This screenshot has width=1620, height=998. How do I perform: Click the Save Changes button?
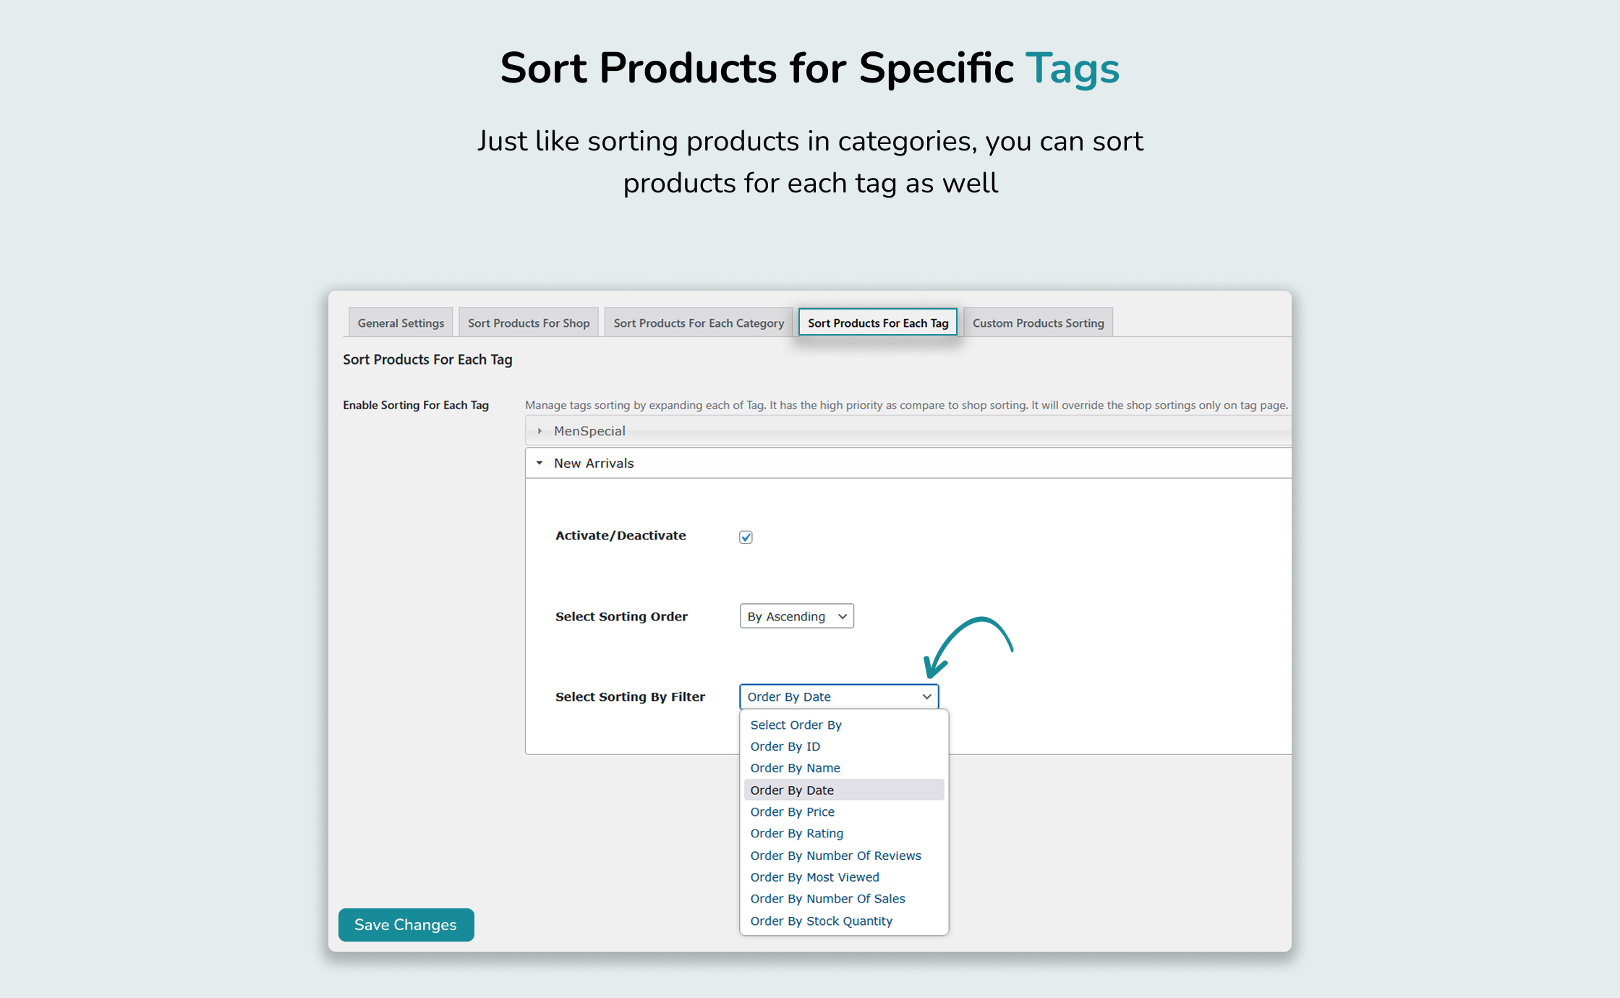click(x=406, y=924)
